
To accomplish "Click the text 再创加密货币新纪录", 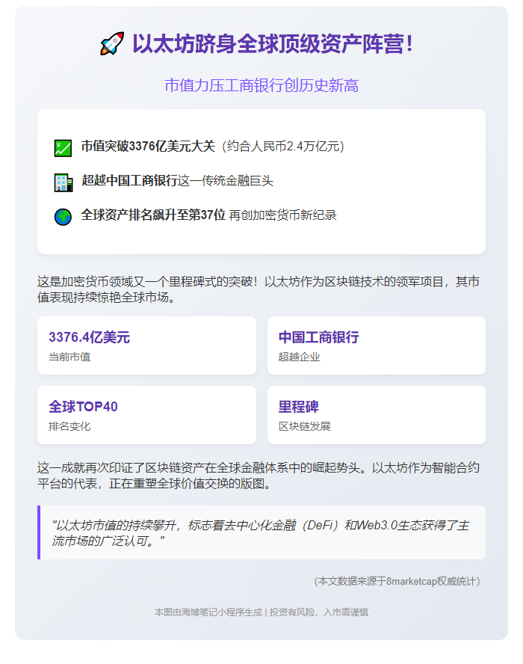I will click(x=282, y=215).
